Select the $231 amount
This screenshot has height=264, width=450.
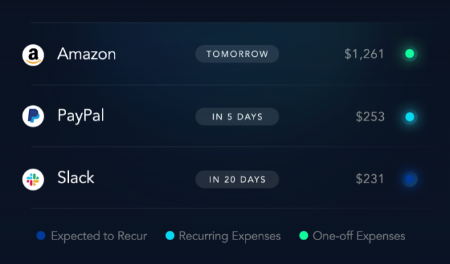[370, 179]
